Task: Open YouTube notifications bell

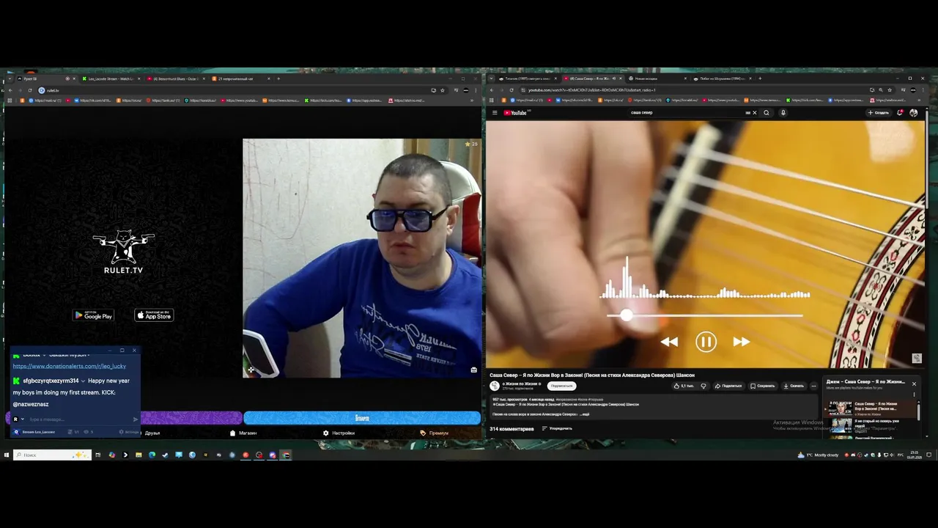Action: 900,113
